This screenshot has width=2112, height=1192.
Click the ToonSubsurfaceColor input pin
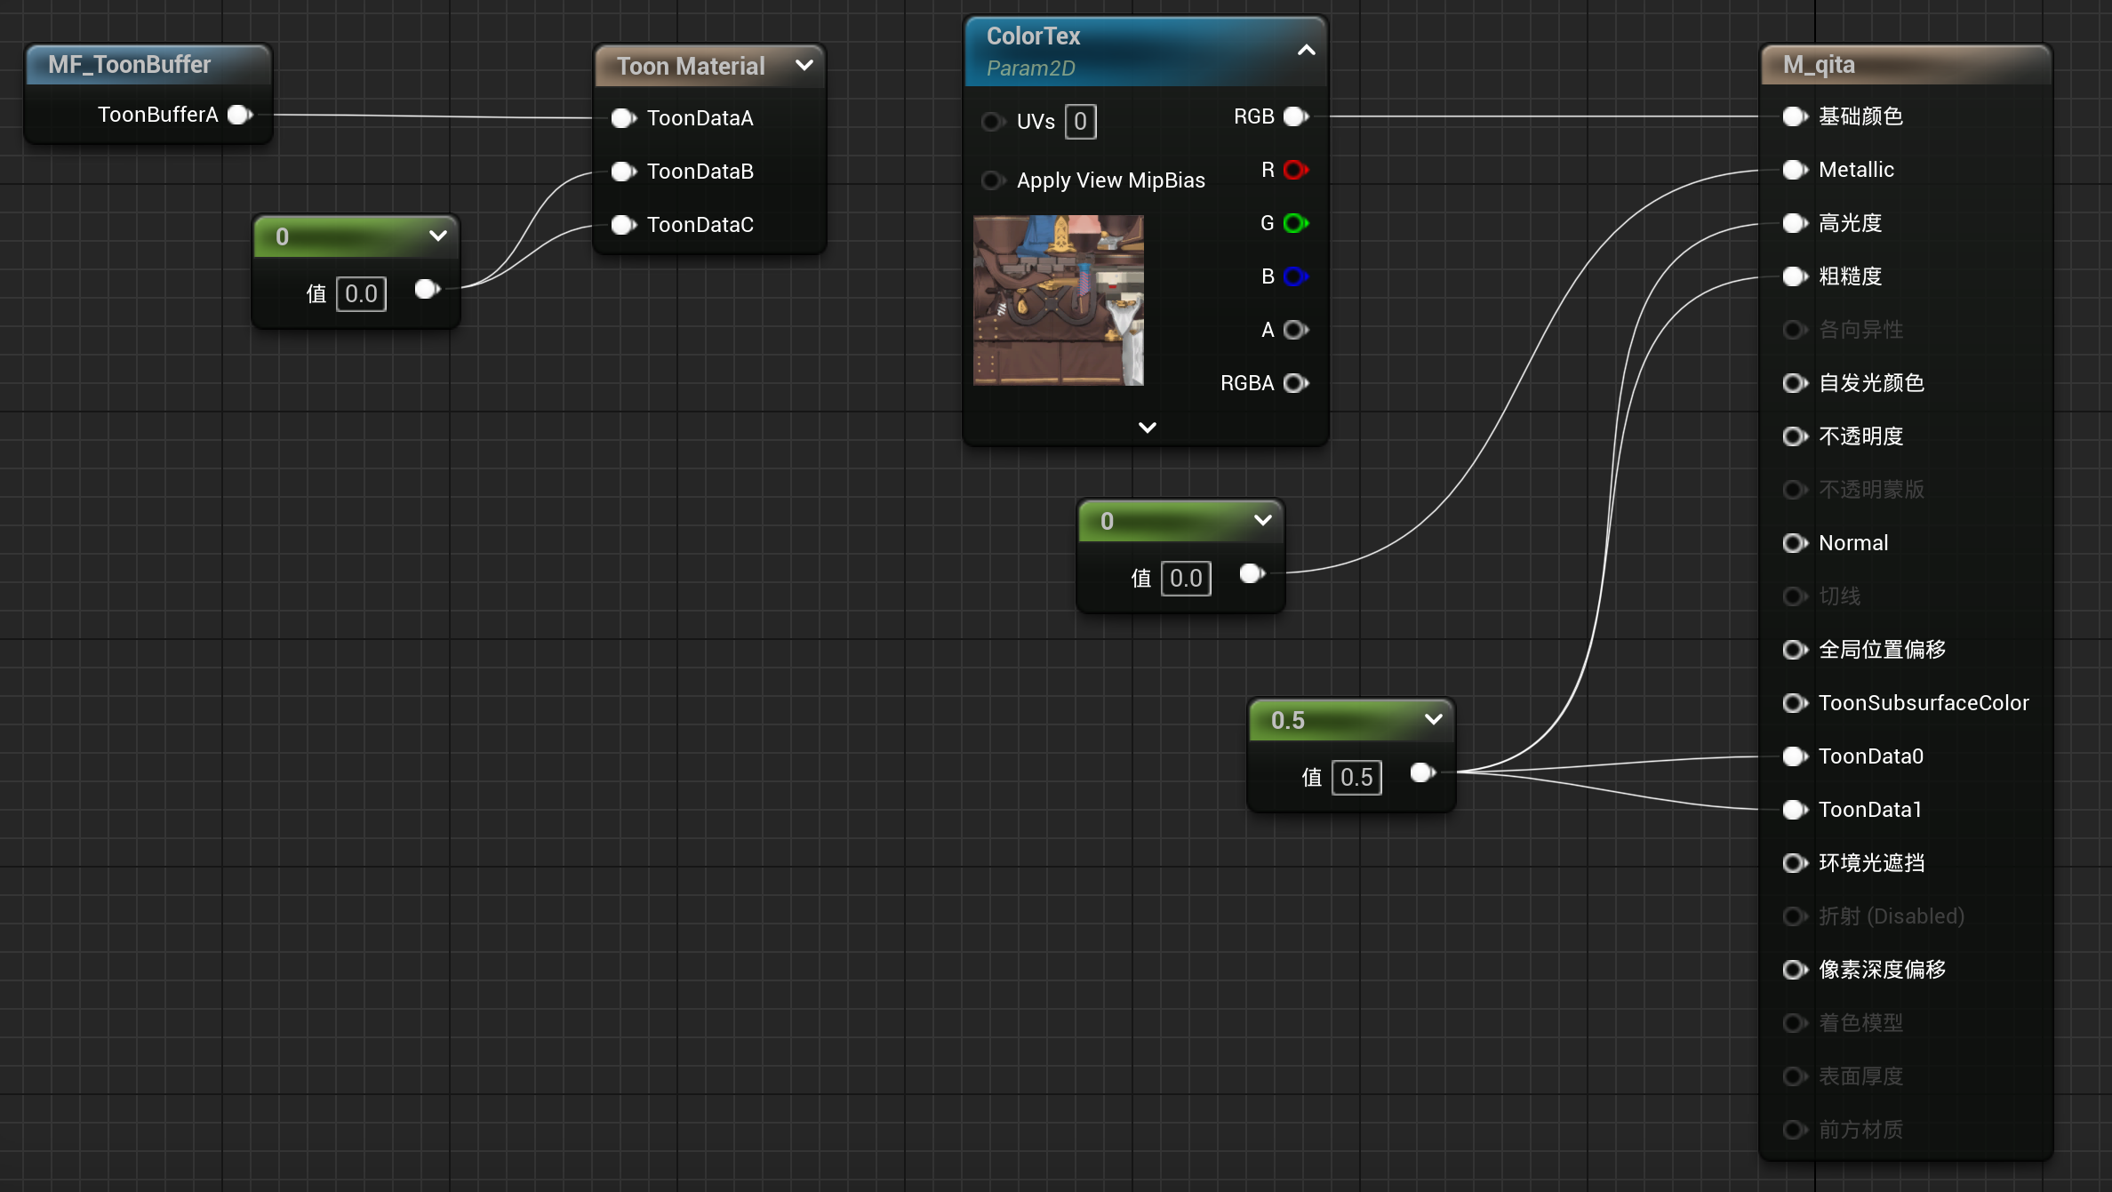1795,703
